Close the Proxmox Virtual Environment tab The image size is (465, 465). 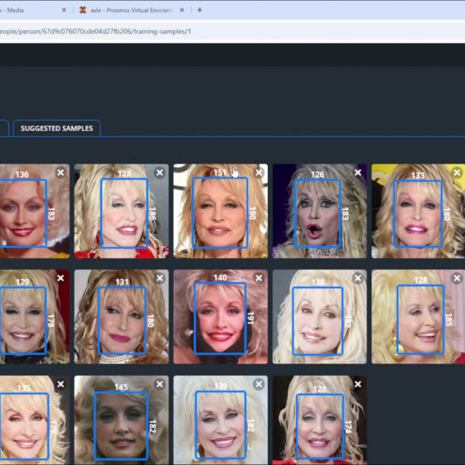click(182, 10)
